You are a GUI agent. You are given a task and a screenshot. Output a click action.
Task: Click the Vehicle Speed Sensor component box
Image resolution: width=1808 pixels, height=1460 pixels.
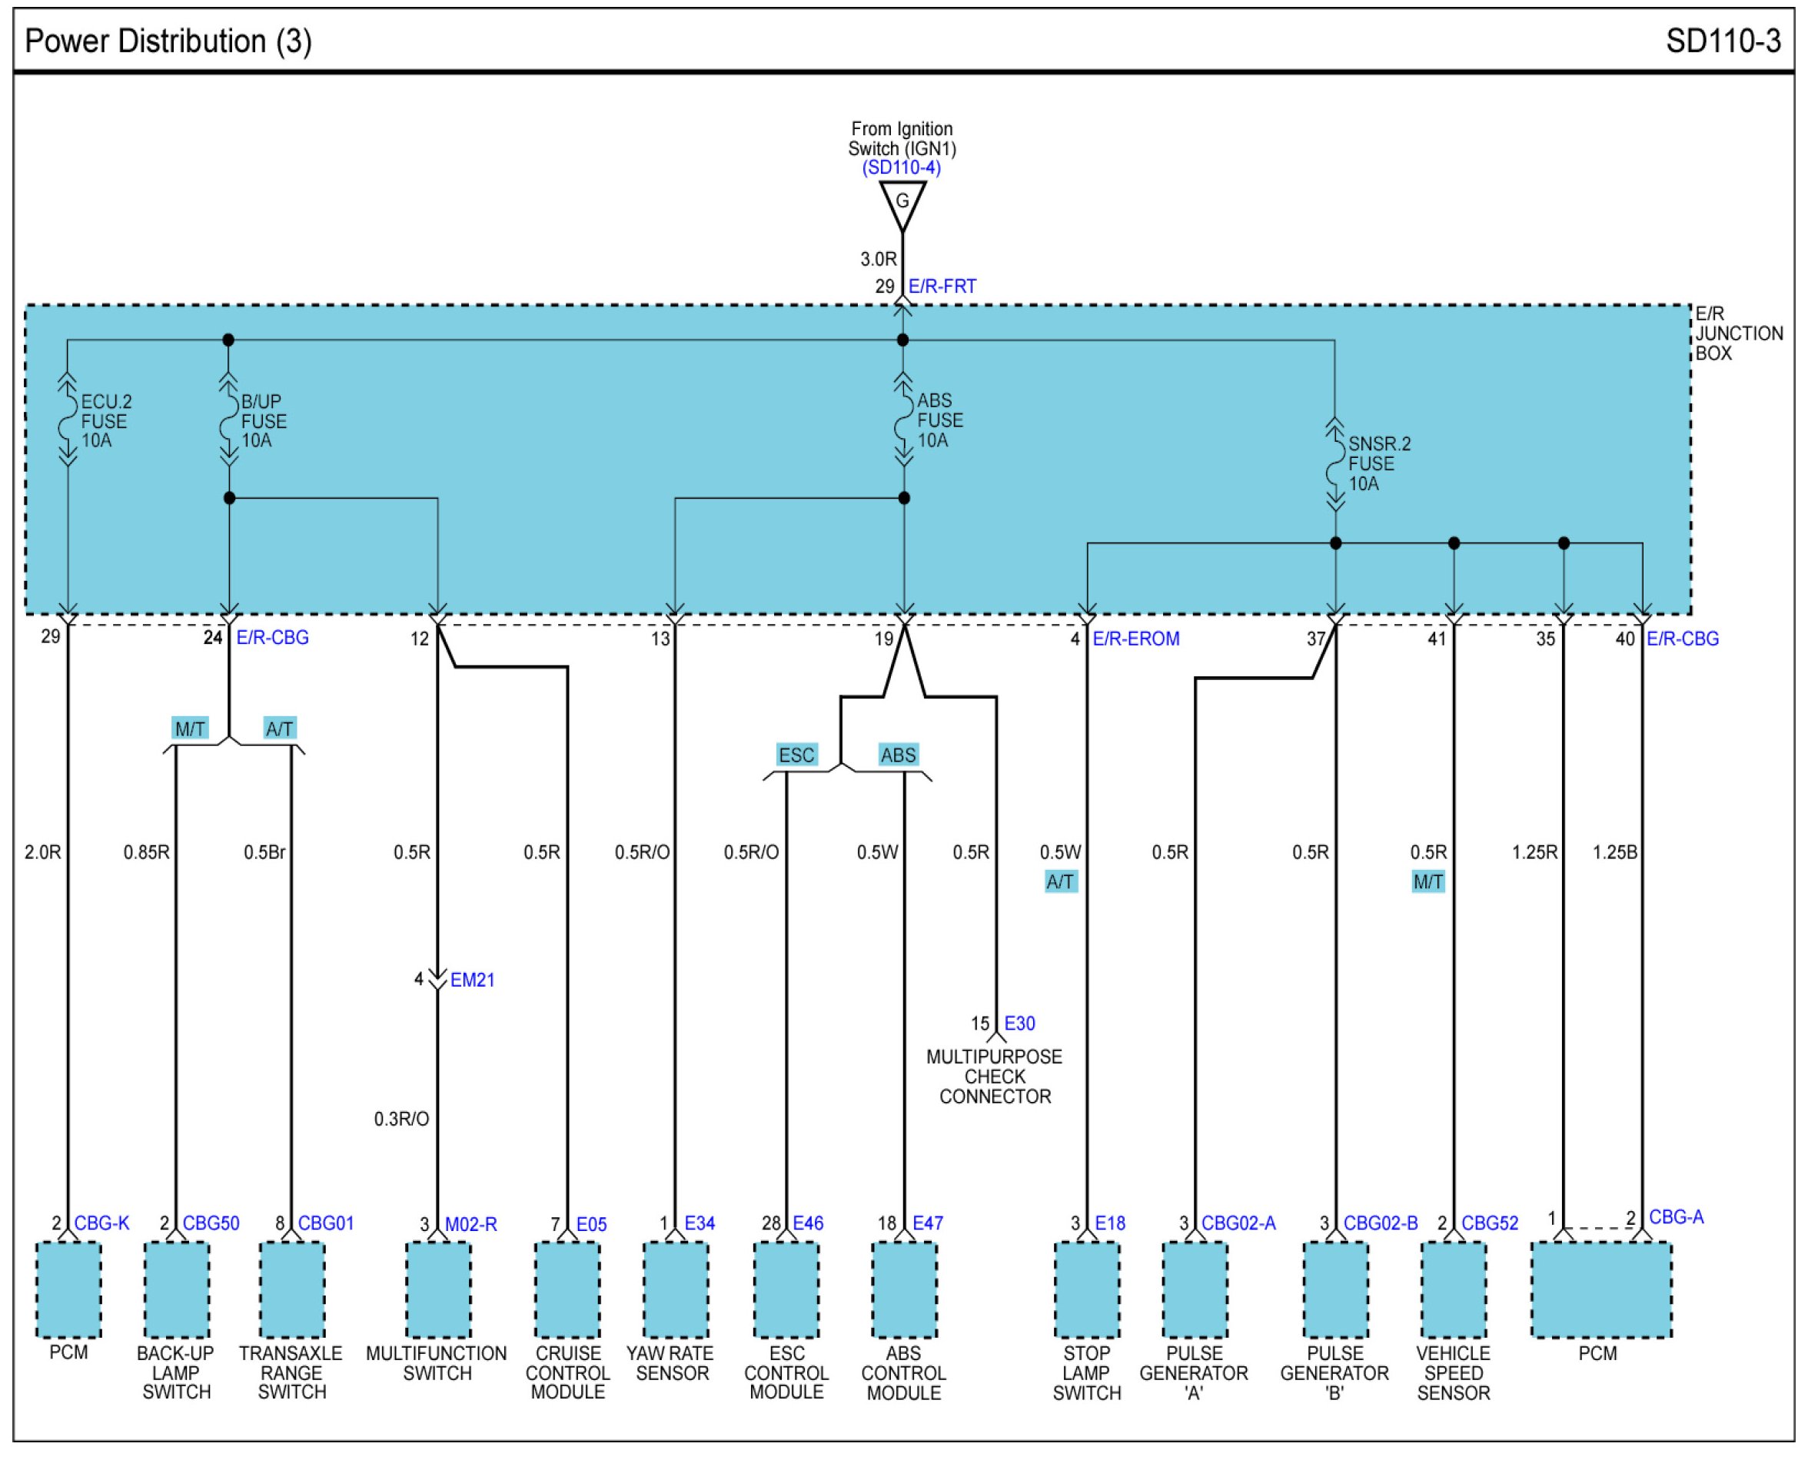[x=1453, y=1290]
